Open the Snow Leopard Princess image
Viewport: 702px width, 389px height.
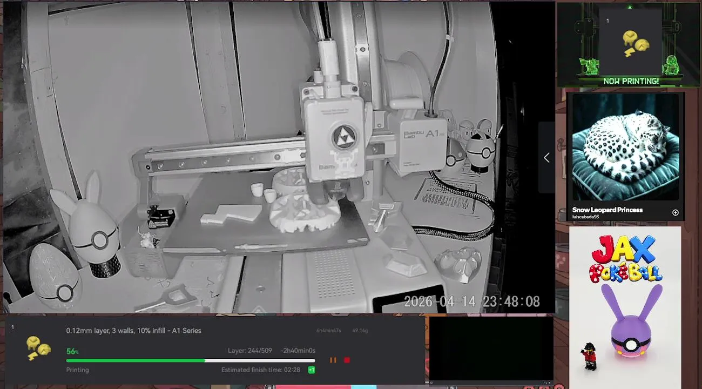pyautogui.click(x=625, y=147)
